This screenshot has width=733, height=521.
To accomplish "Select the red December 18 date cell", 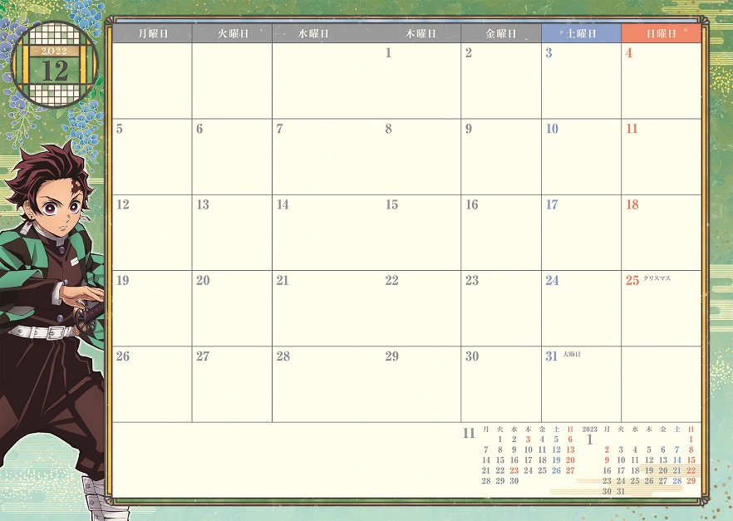I will (x=662, y=233).
